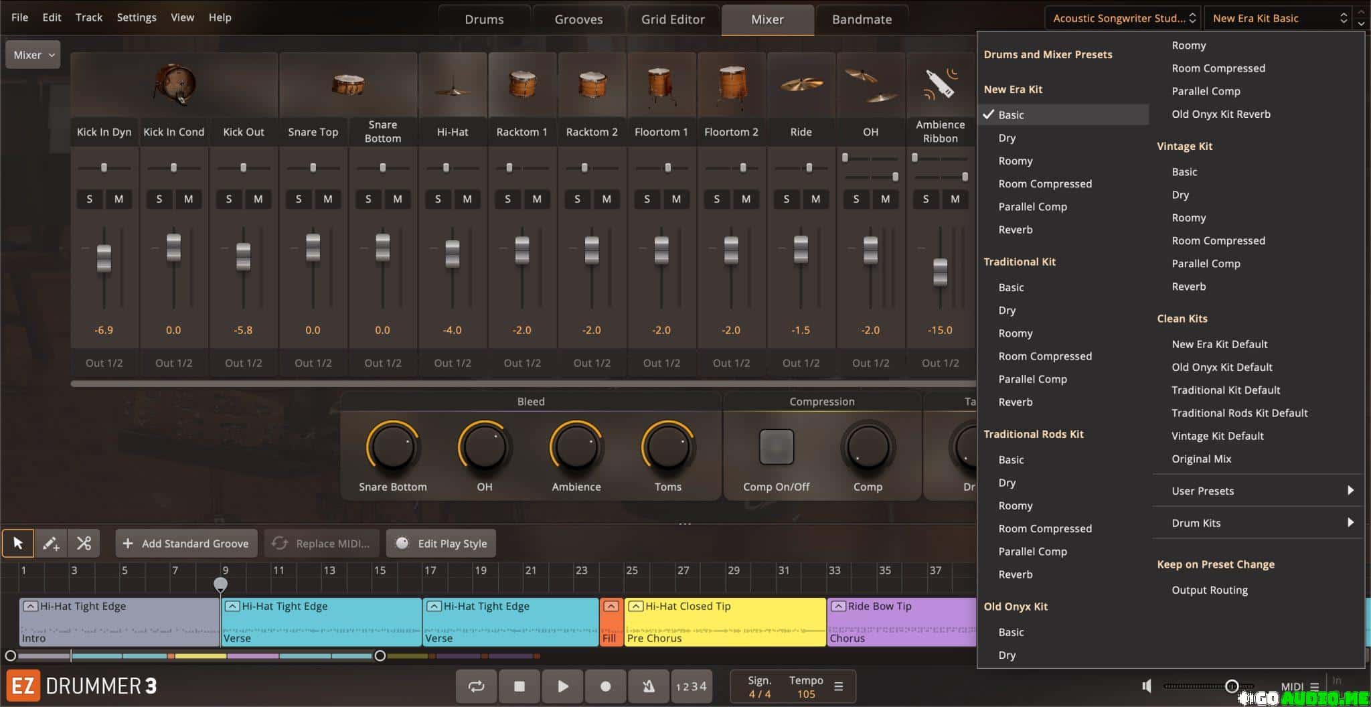Select Vintage Kit Parallel Comp preset
Image resolution: width=1371 pixels, height=707 pixels.
[x=1259, y=264]
